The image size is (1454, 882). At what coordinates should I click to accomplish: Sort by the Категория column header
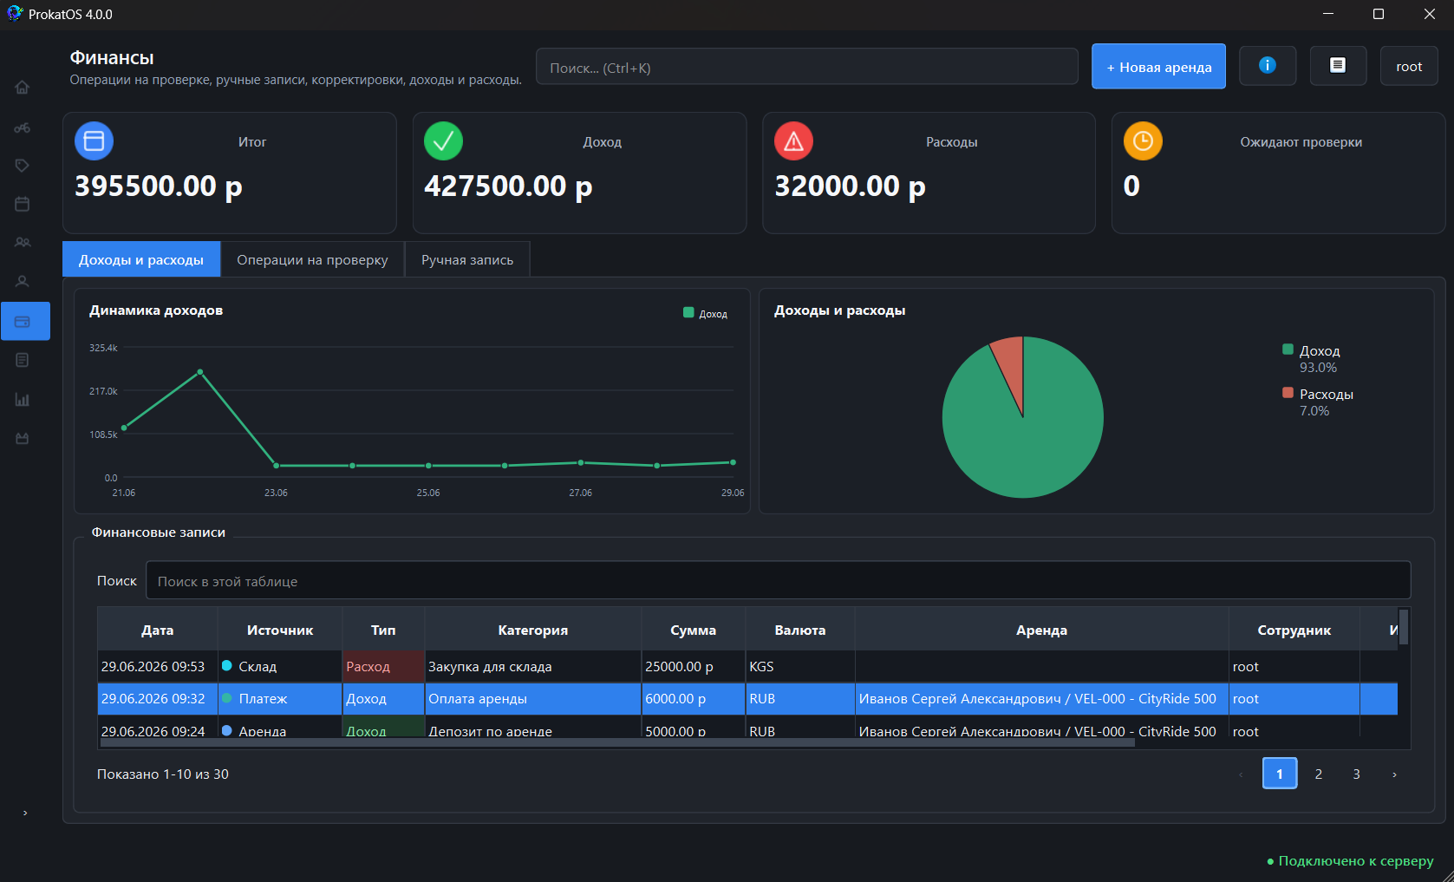click(533, 630)
